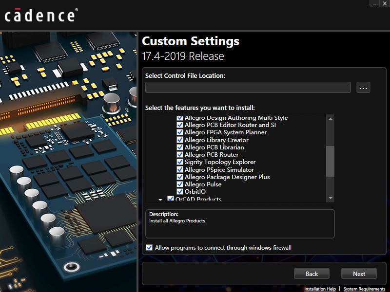Go Back to the previous step
This screenshot has width=390, height=292.
(x=312, y=274)
